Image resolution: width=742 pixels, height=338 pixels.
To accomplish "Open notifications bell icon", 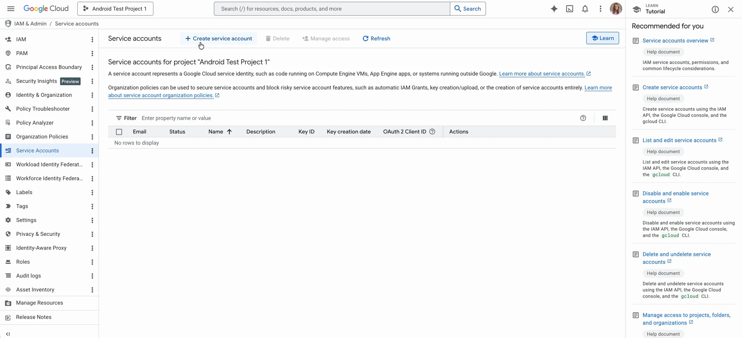I will click(x=585, y=8).
